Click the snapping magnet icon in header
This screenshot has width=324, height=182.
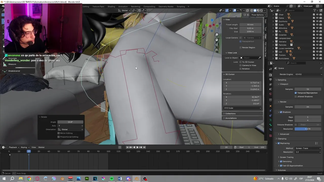coord(139,10)
